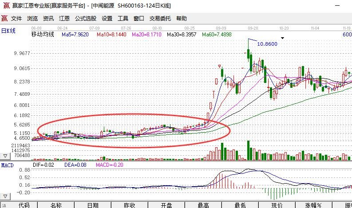This screenshot has width=352, height=208.
Task: Click the red 赢 icon in the menu bar
Action: (x=4, y=19)
